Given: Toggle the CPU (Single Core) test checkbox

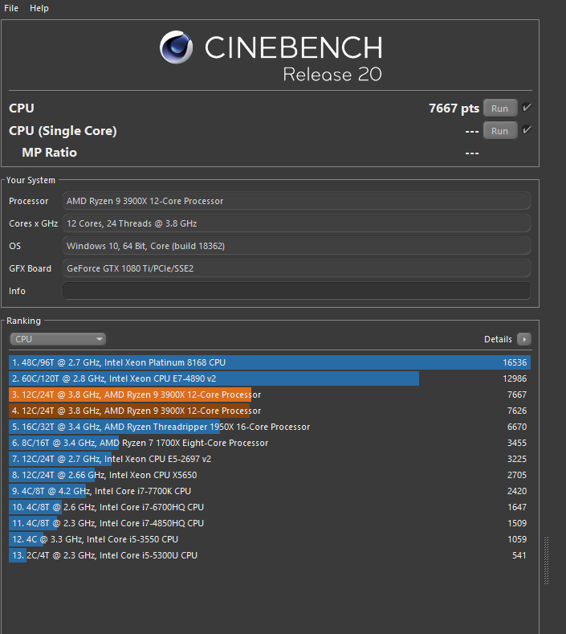Looking at the screenshot, I should [x=527, y=130].
